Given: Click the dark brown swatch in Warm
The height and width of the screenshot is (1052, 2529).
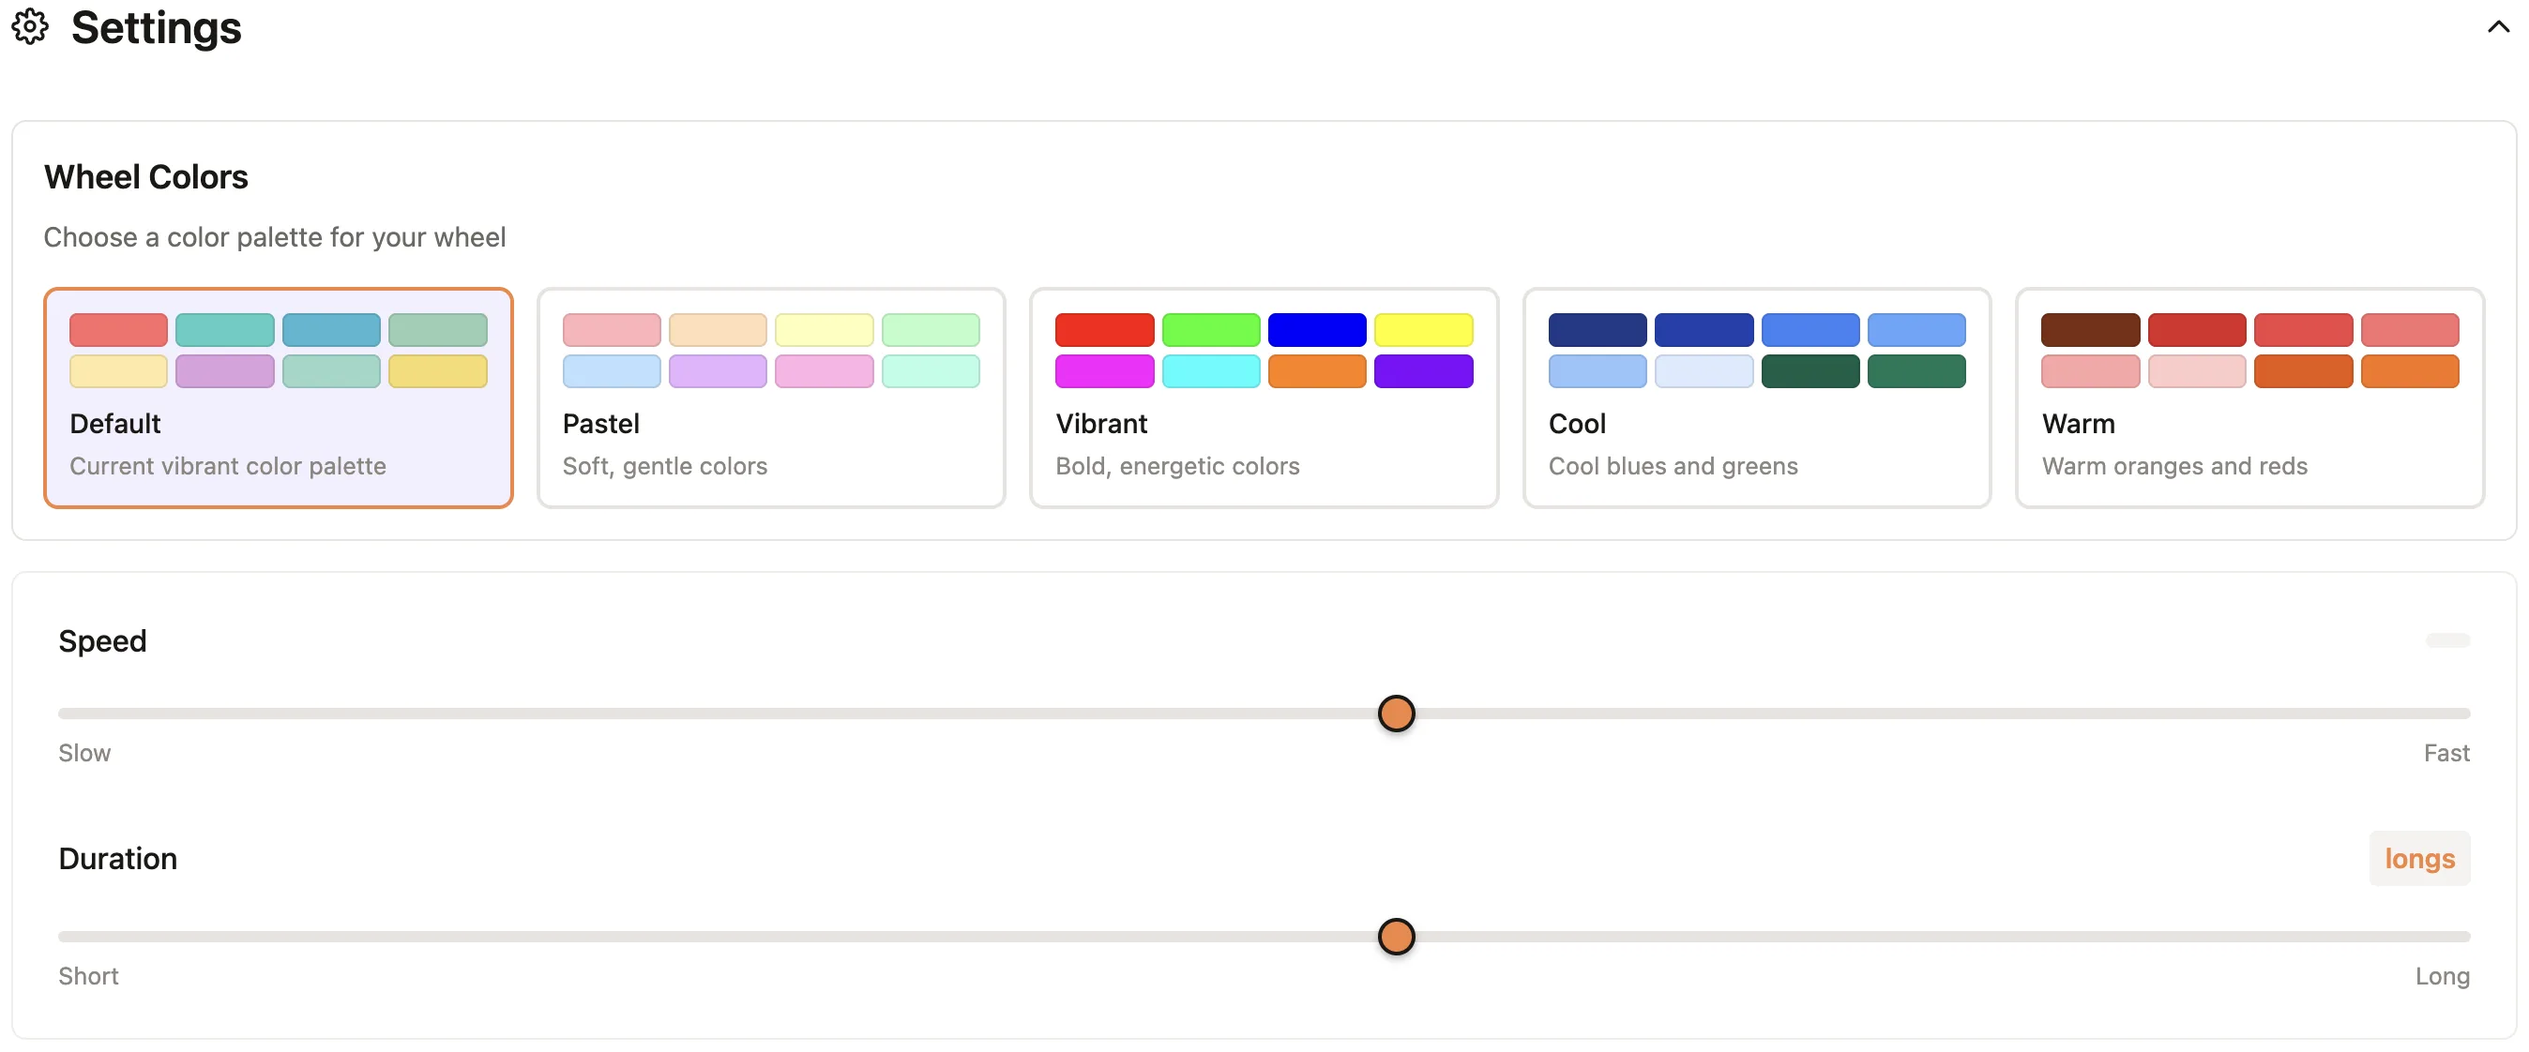Looking at the screenshot, I should (x=2090, y=330).
